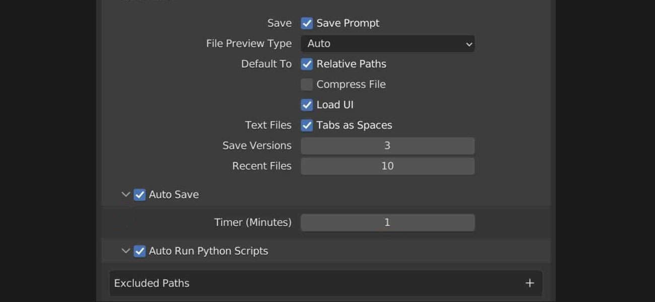Collapse Auto Run Python Scripts section chevron
This screenshot has width=655, height=302.
coord(125,251)
